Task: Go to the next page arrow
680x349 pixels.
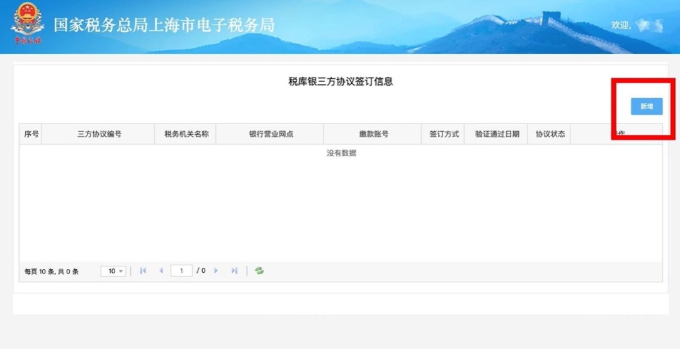Action: [216, 271]
